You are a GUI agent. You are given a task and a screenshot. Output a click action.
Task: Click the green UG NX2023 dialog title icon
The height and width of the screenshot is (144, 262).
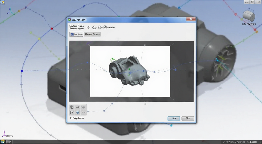pyautogui.click(x=70, y=20)
